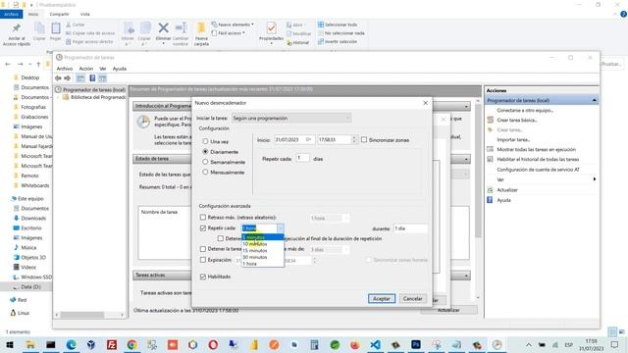Check the Retraso máx. (retraso aleatorio) checkbox
628x353 pixels.
(x=203, y=218)
